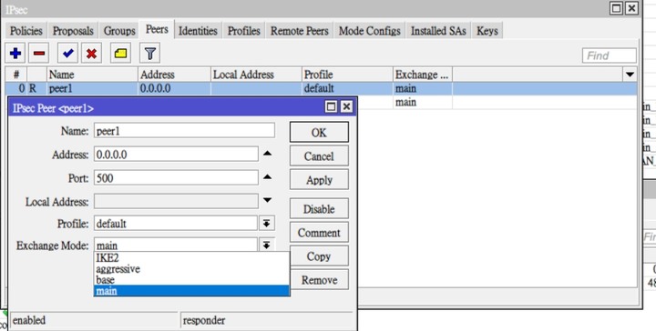
Task: Sort by Local Address column header
Action: coord(256,75)
